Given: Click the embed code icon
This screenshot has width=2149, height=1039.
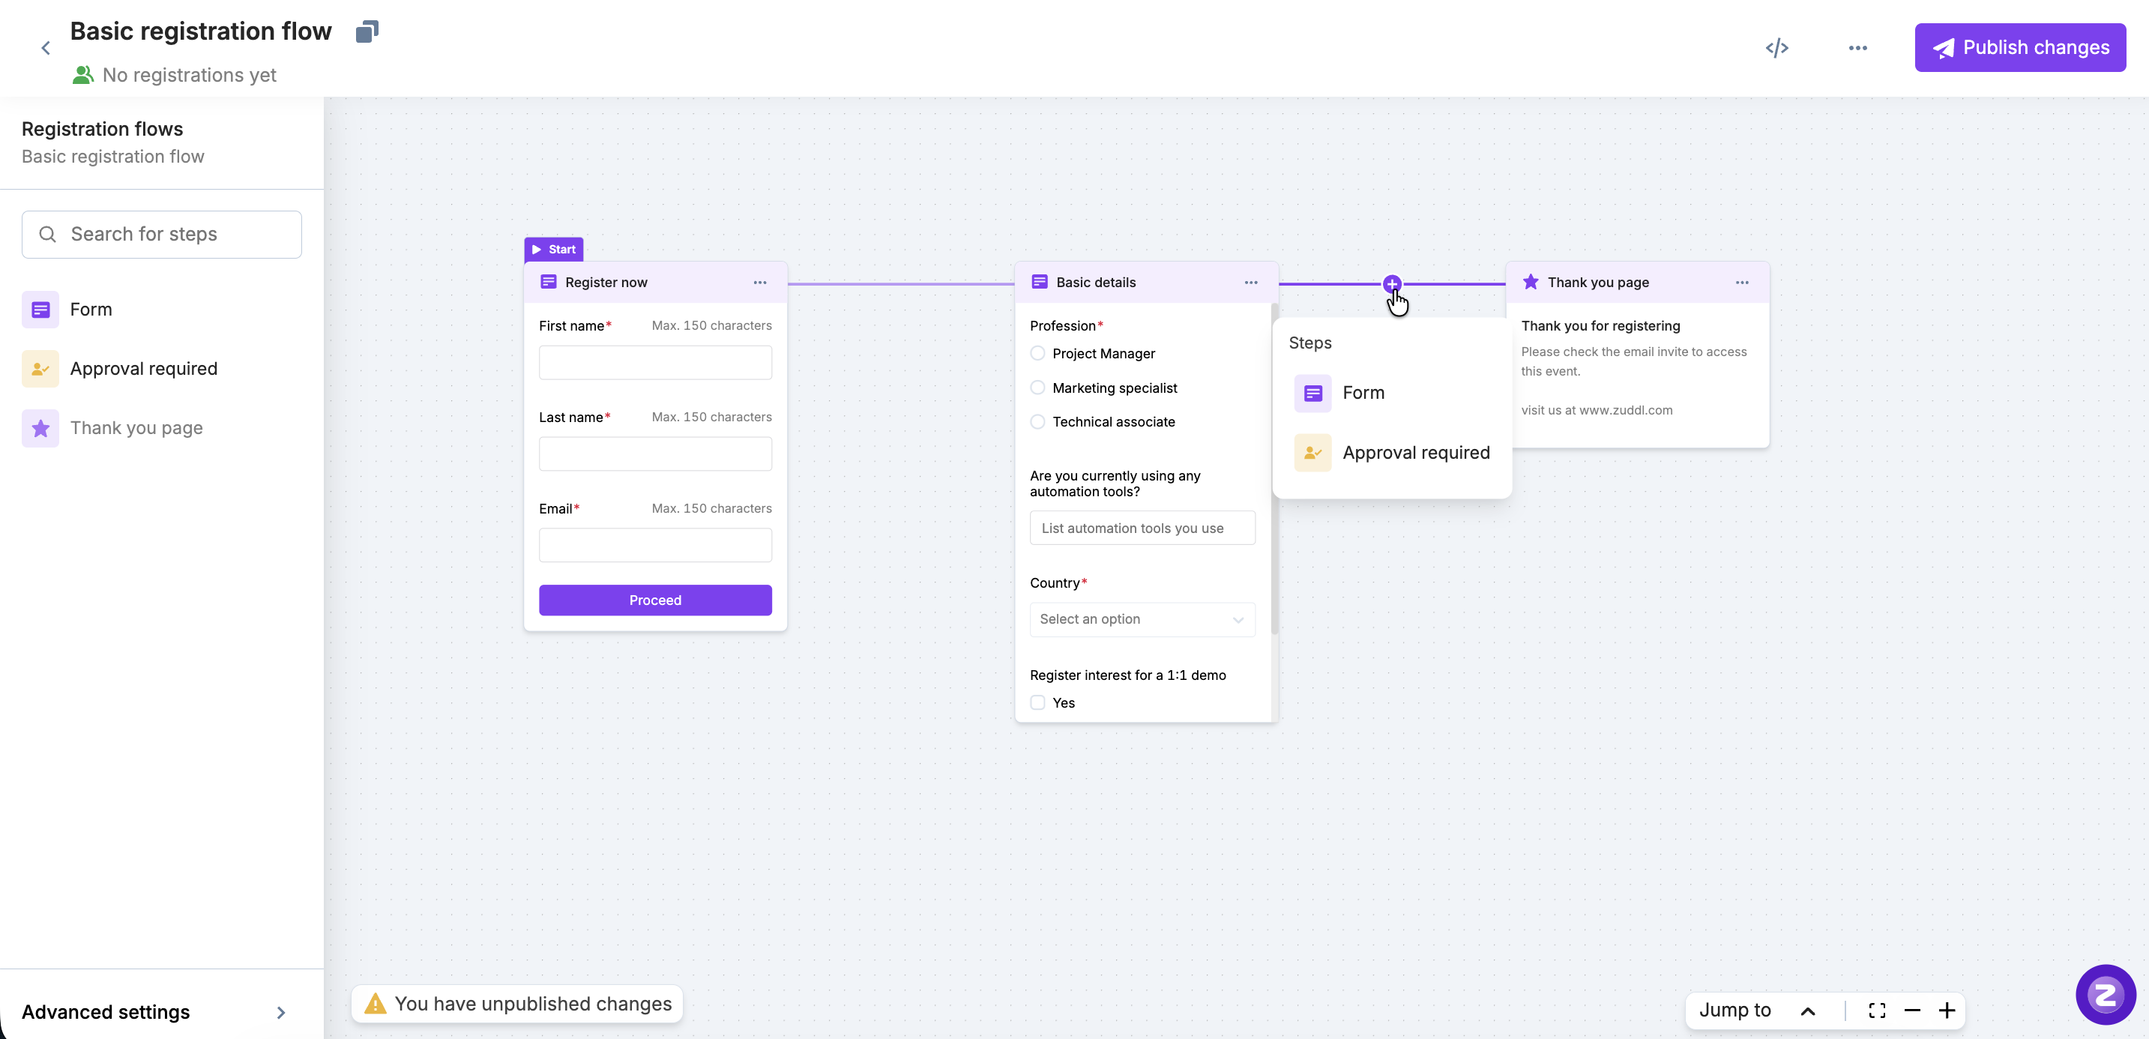Looking at the screenshot, I should coord(1776,47).
